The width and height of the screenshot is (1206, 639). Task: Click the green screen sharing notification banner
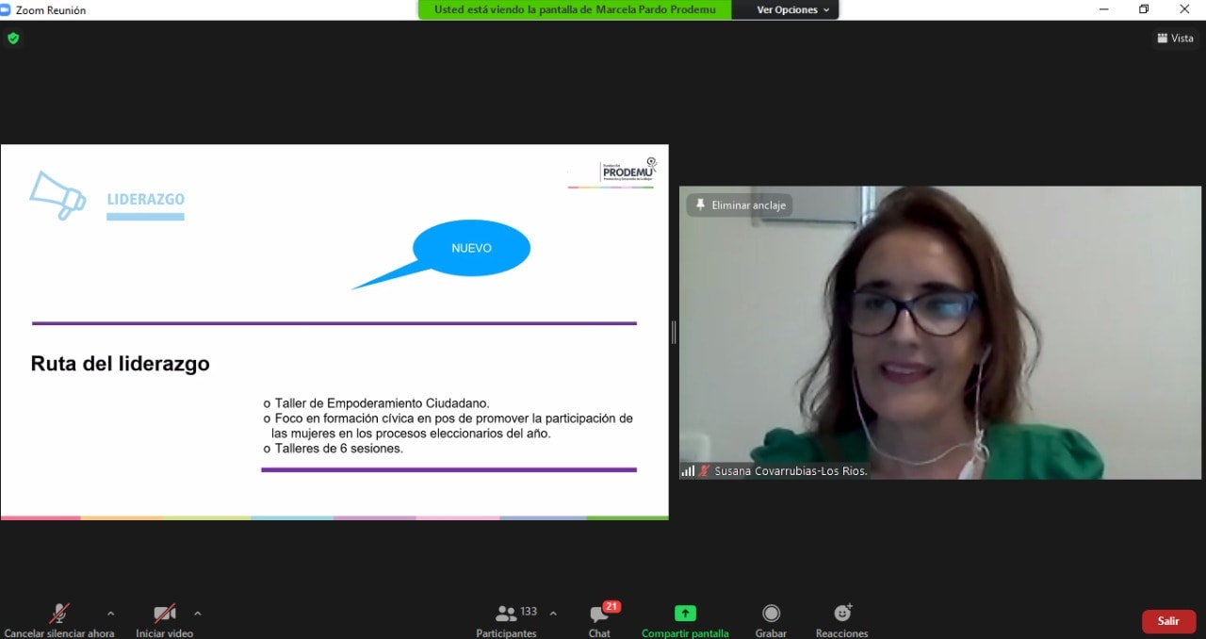(575, 9)
